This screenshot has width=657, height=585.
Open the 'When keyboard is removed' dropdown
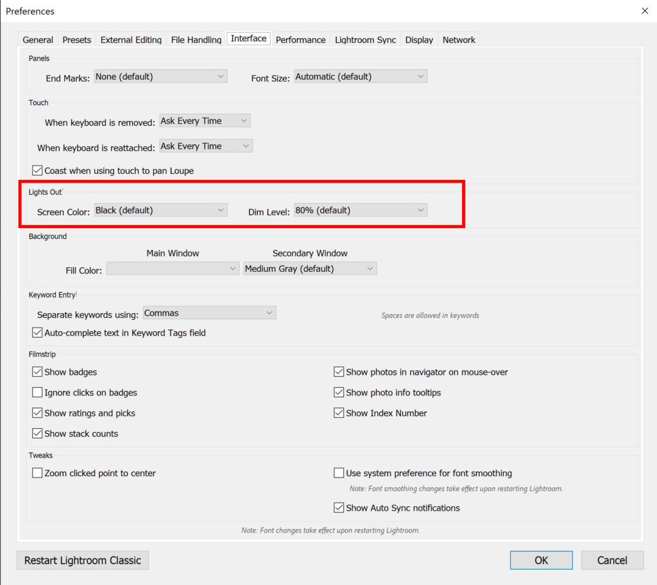[205, 121]
